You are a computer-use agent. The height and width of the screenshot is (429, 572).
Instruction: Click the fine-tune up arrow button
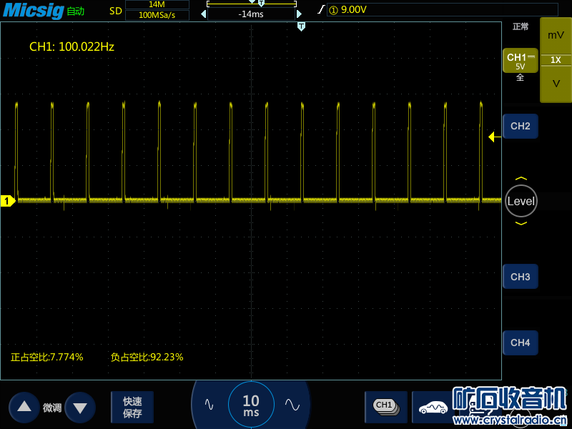click(x=24, y=407)
